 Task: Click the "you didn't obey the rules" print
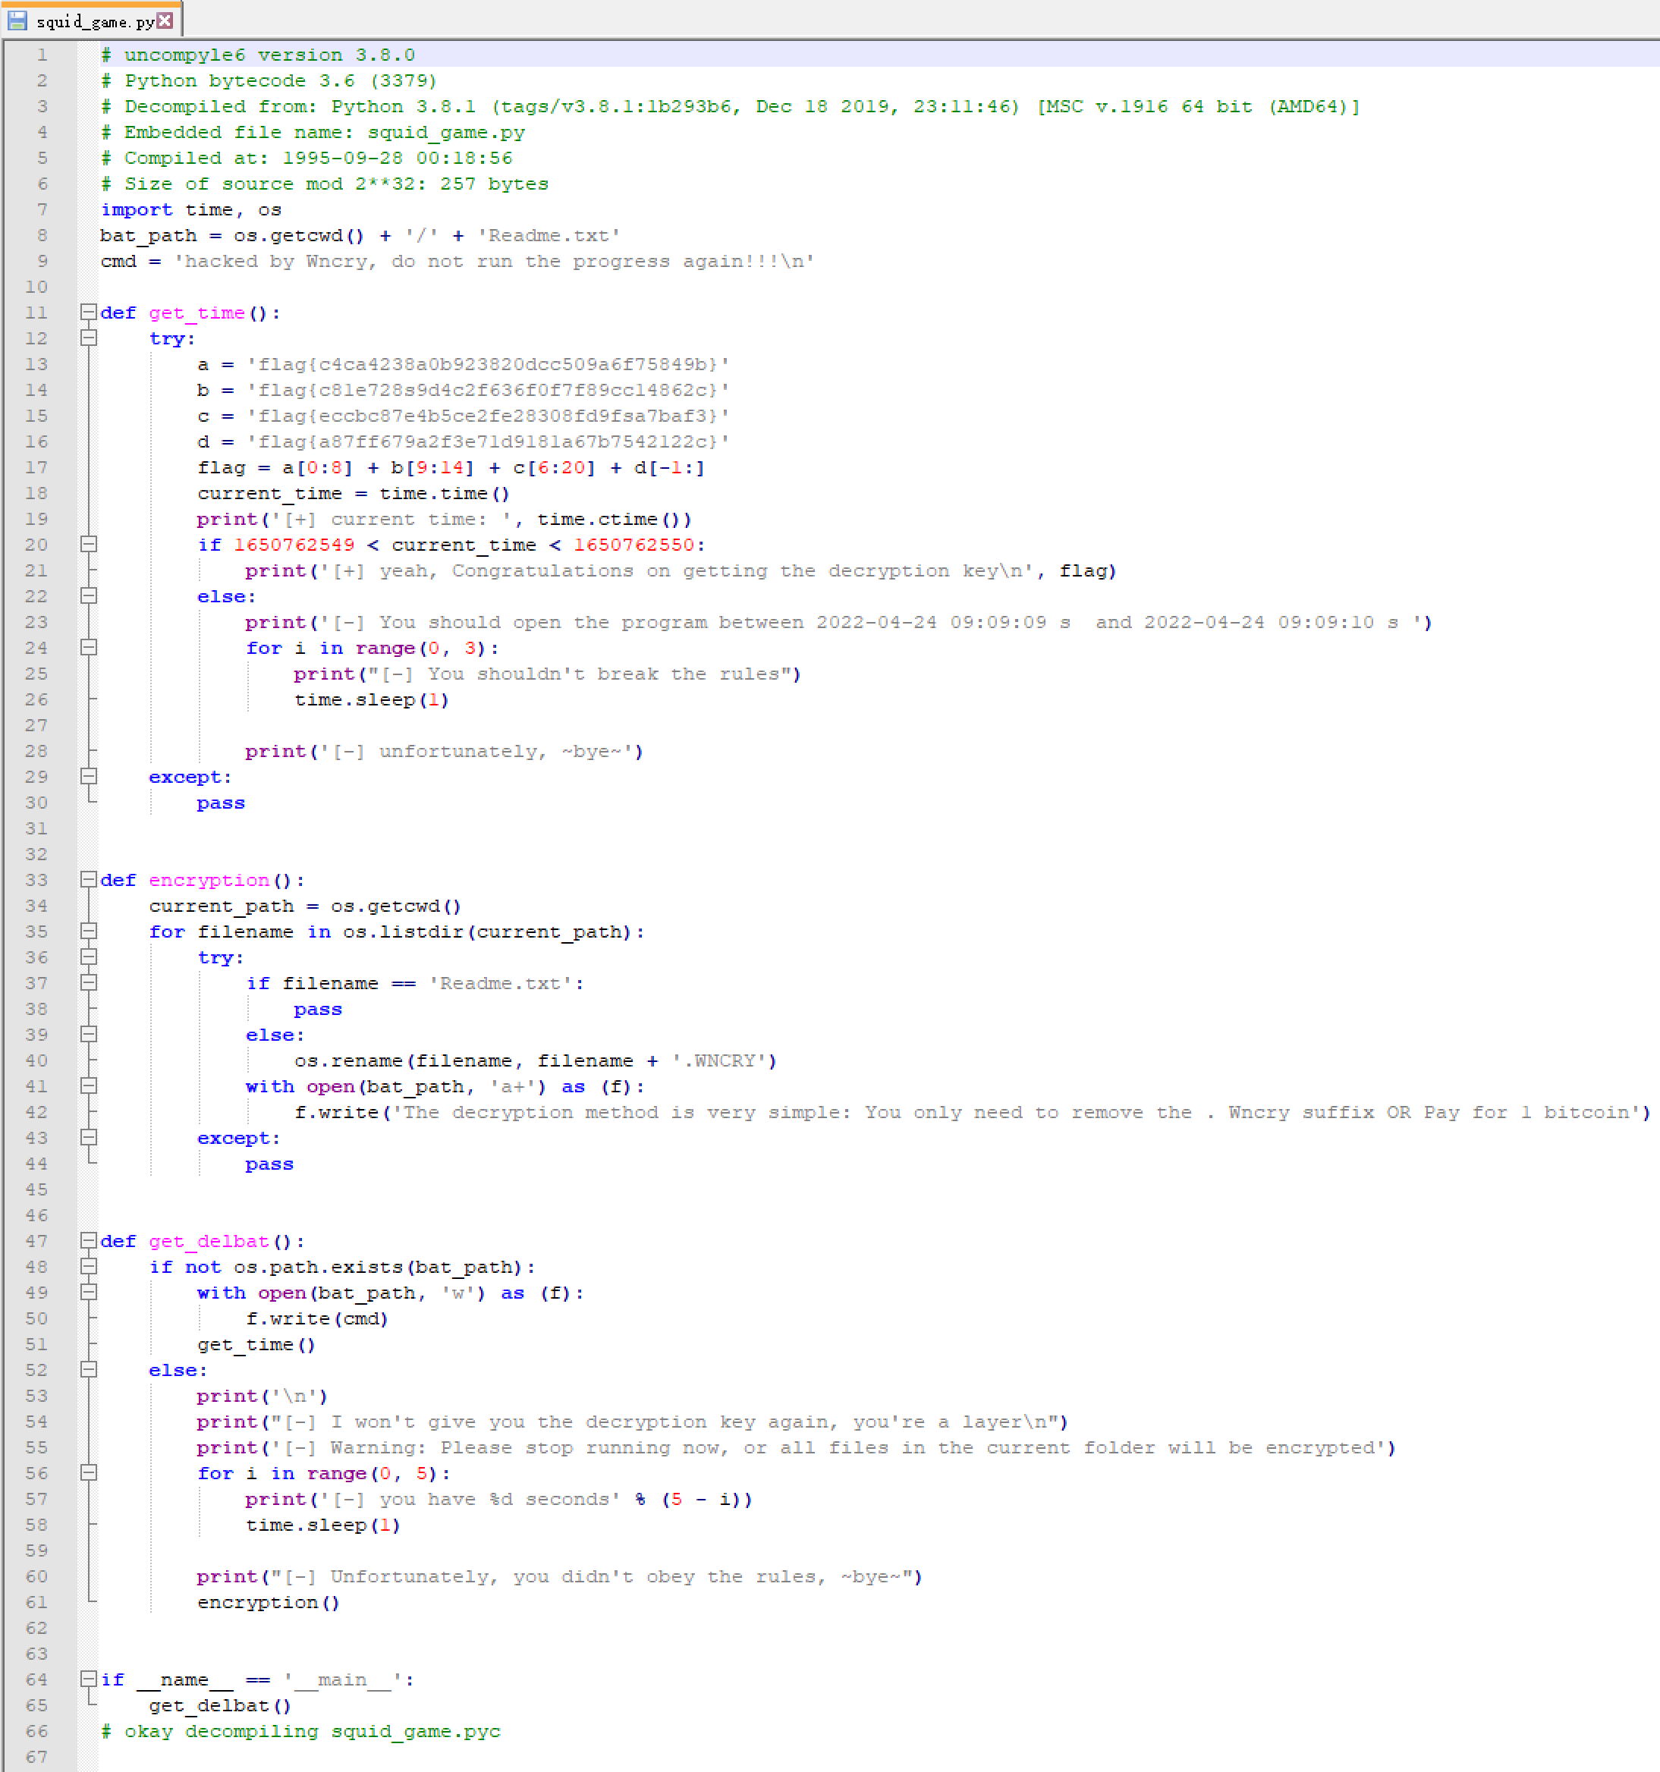click(560, 1577)
